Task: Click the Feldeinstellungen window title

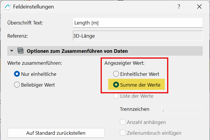Action: [x=34, y=6]
